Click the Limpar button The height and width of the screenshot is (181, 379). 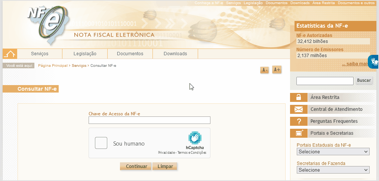165,166
